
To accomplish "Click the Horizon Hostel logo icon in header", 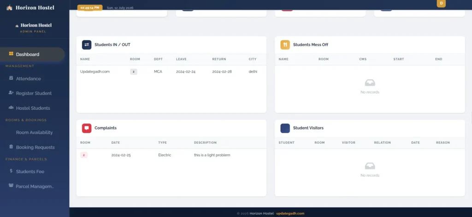I will click(x=9, y=7).
